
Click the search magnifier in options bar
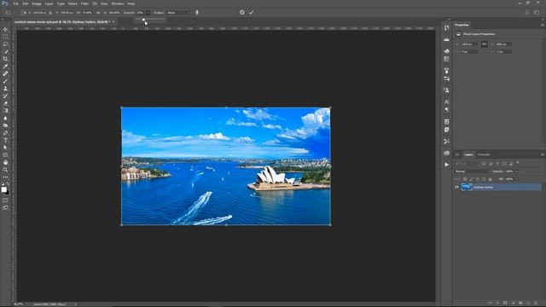[x=527, y=12]
